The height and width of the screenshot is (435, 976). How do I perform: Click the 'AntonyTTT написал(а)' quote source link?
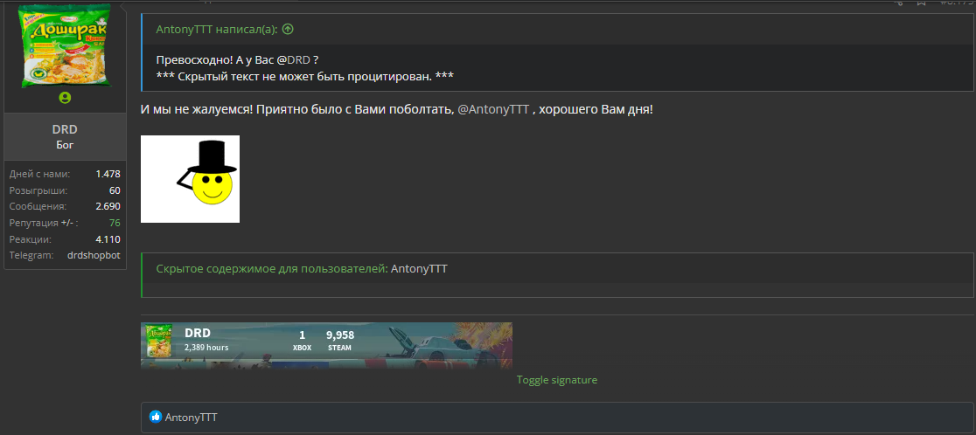pos(217,29)
